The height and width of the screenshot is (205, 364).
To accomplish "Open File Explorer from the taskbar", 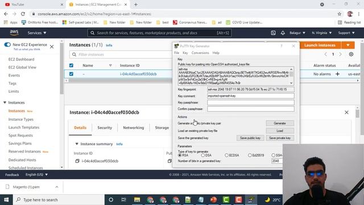I will coord(137,200).
